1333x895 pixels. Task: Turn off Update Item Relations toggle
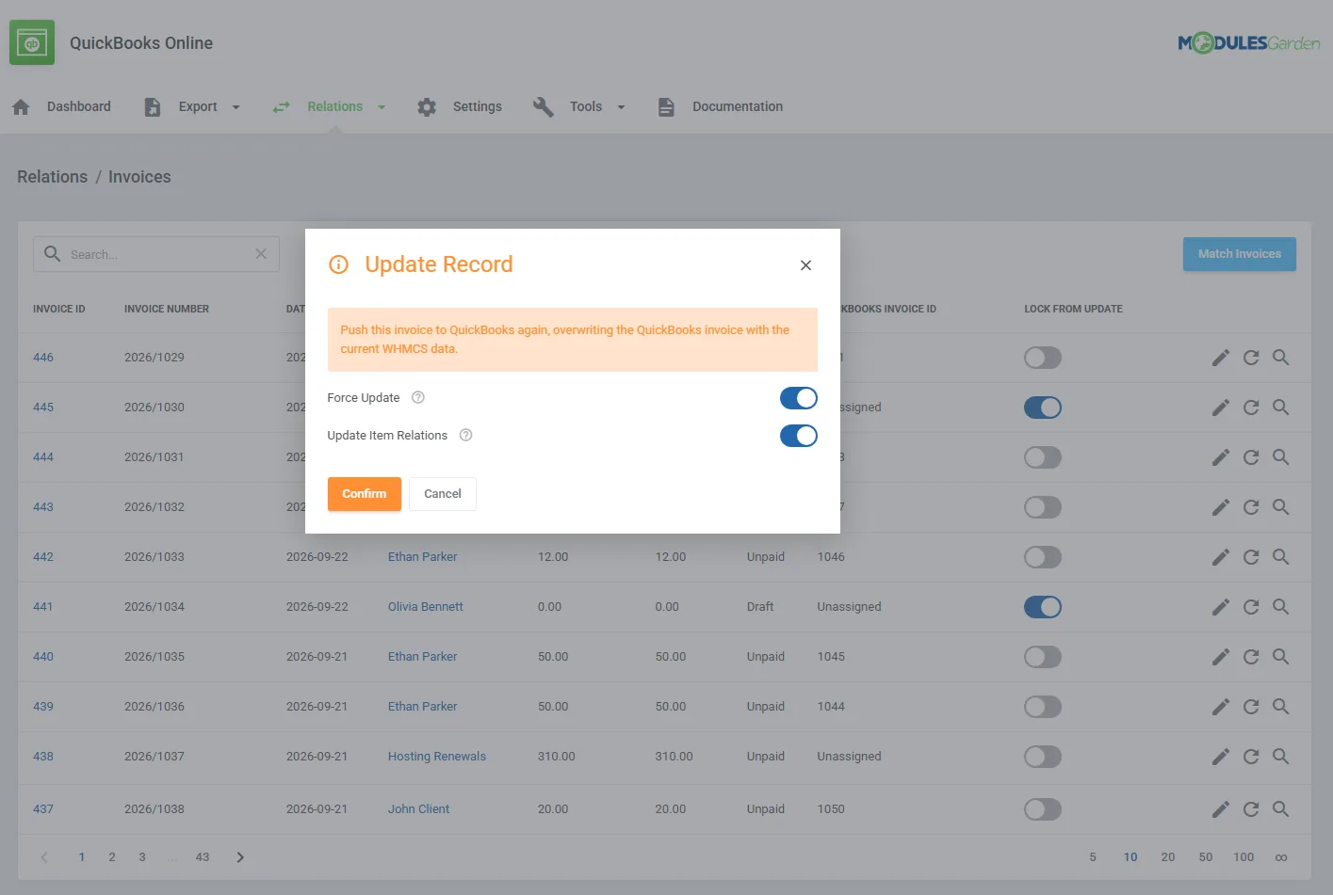(x=799, y=436)
